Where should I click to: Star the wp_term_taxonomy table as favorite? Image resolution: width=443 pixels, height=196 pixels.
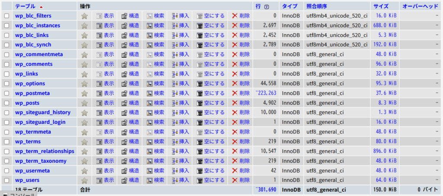(x=84, y=161)
